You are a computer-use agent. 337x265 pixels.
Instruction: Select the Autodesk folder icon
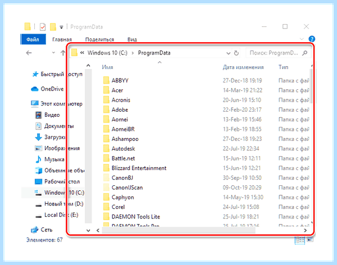pos(106,149)
